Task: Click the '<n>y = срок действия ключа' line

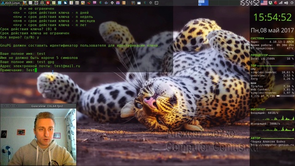Action: point(50,25)
